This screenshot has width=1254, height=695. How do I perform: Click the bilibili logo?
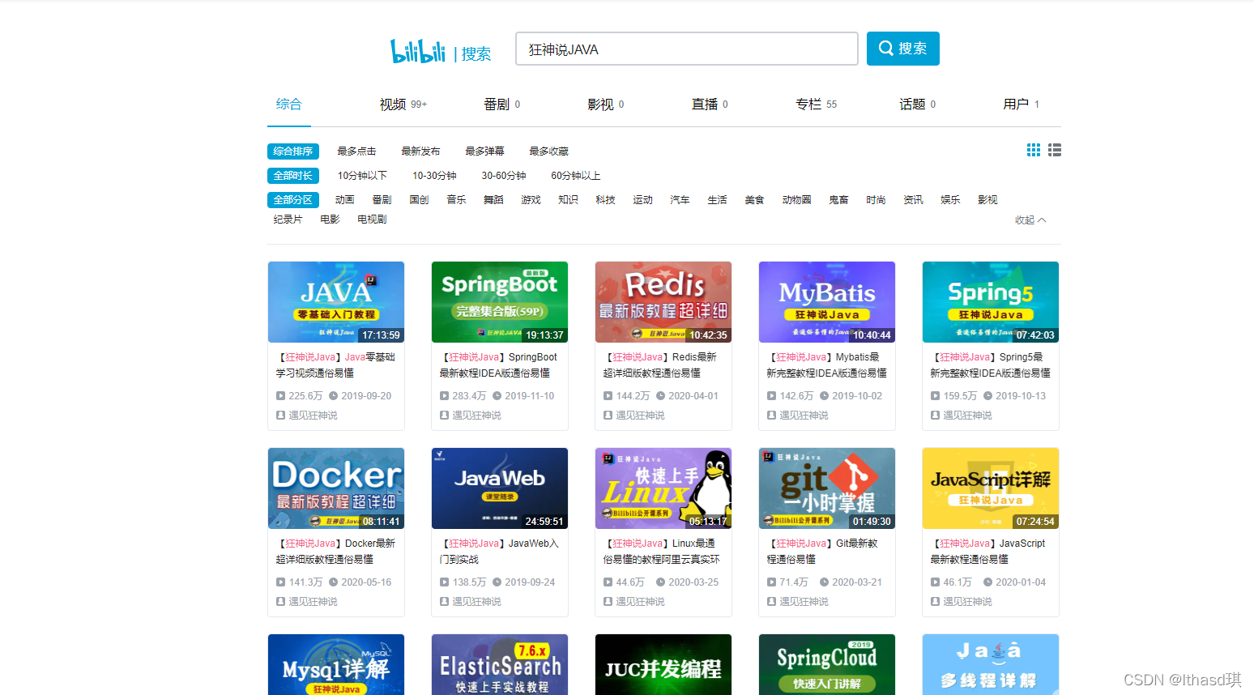(x=418, y=52)
